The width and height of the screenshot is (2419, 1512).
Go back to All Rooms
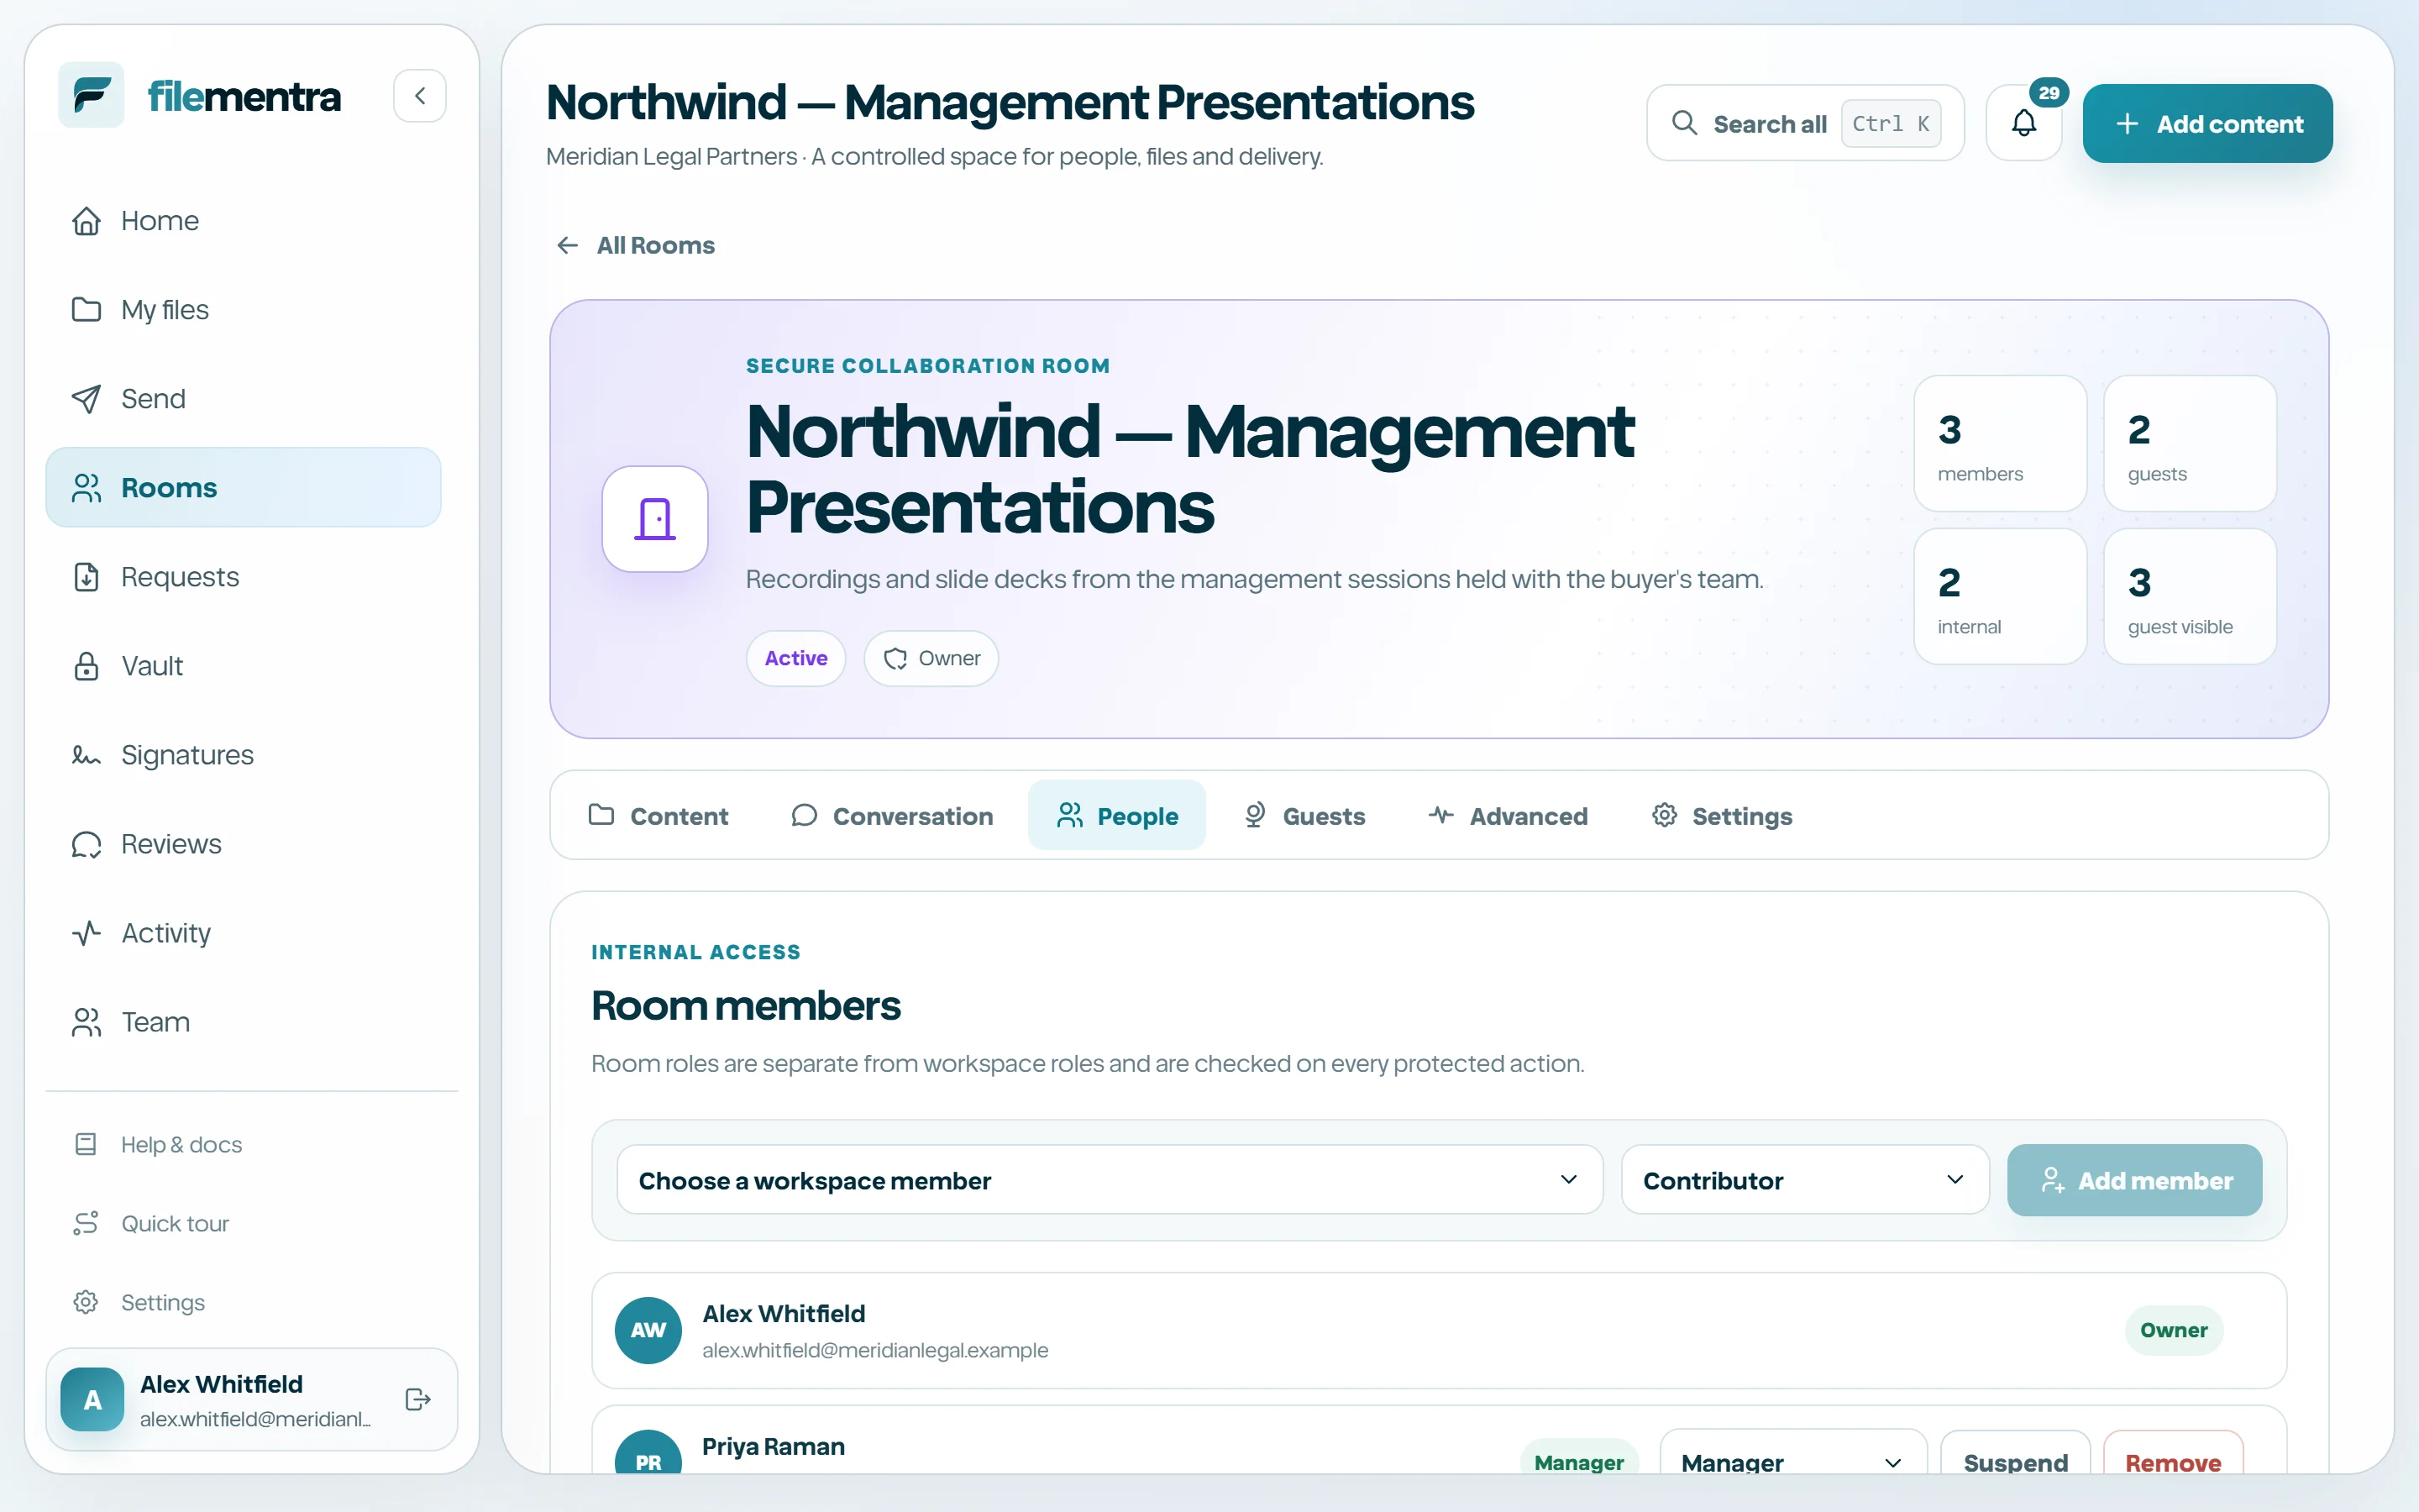click(x=636, y=245)
